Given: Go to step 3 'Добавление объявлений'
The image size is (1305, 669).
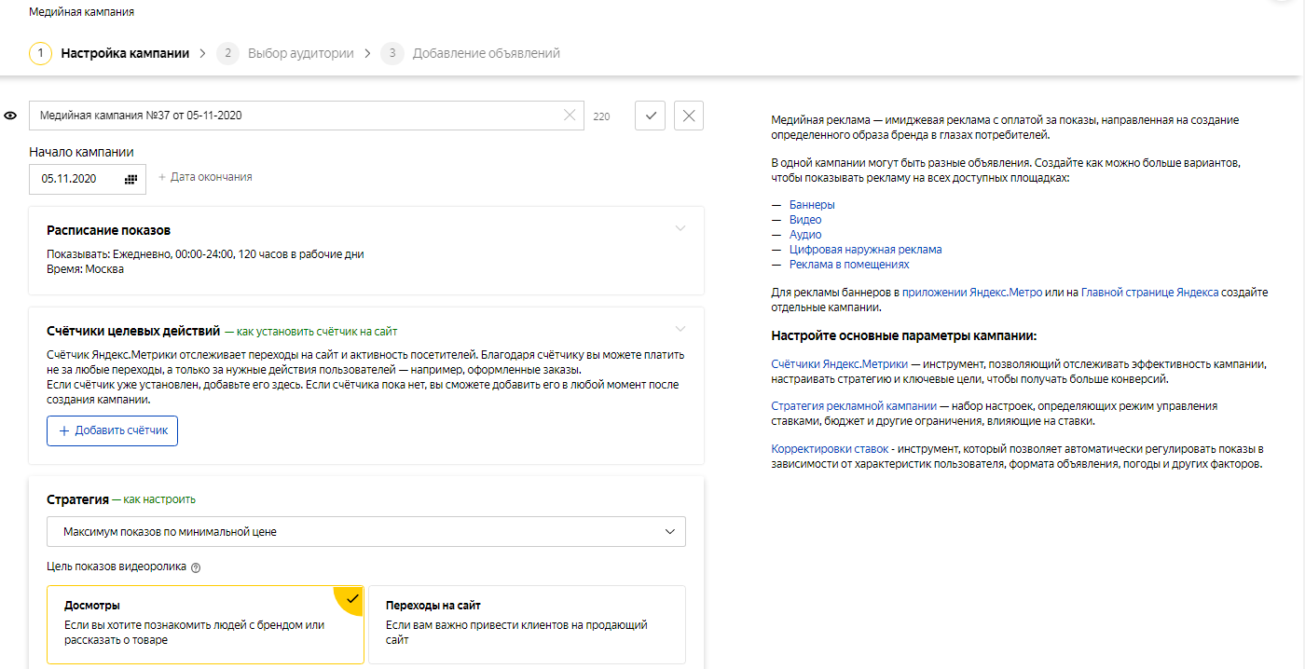Looking at the screenshot, I should (471, 53).
